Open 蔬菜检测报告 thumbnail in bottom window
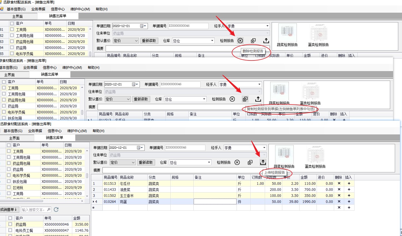The width and height of the screenshot is (402, 236). 284,157
